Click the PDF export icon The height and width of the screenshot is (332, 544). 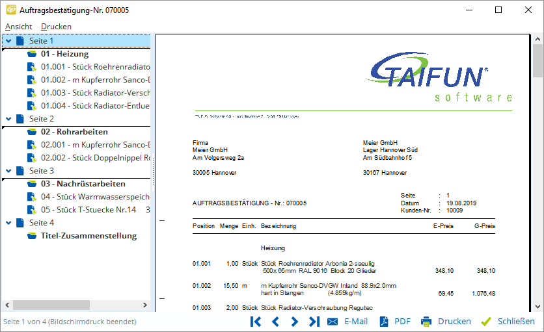point(384,322)
